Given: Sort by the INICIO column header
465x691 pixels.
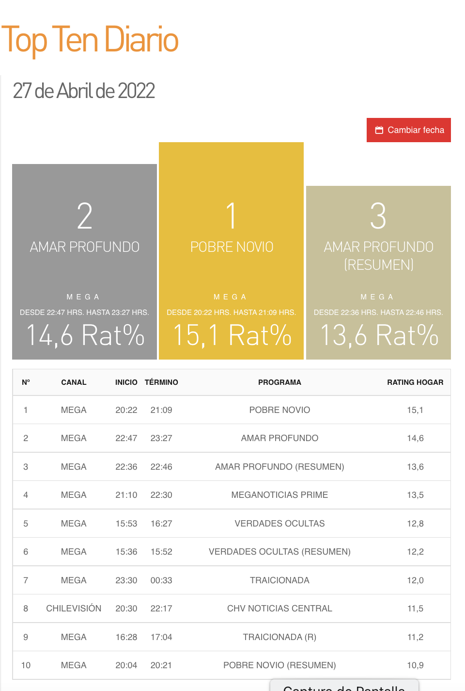Looking at the screenshot, I should click(126, 382).
